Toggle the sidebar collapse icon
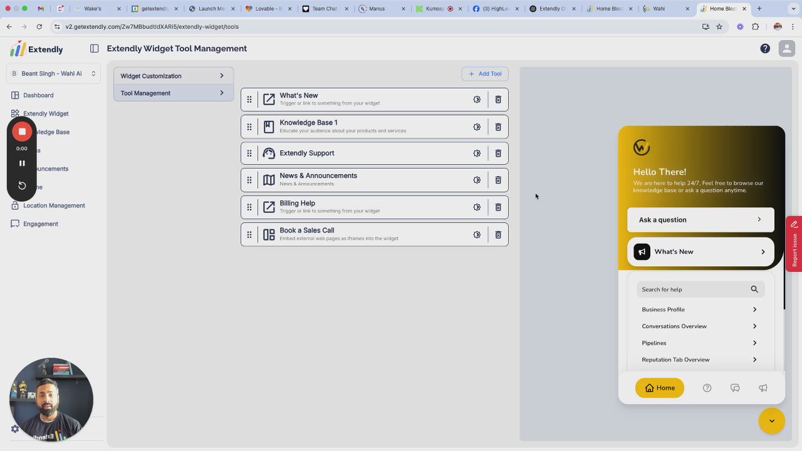Image resolution: width=802 pixels, height=451 pixels. coord(94,48)
